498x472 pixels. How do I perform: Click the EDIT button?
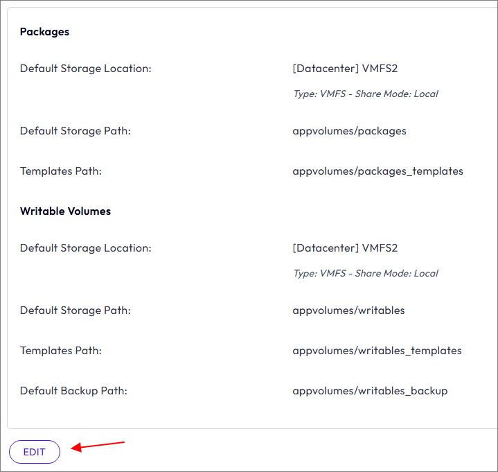(x=35, y=452)
